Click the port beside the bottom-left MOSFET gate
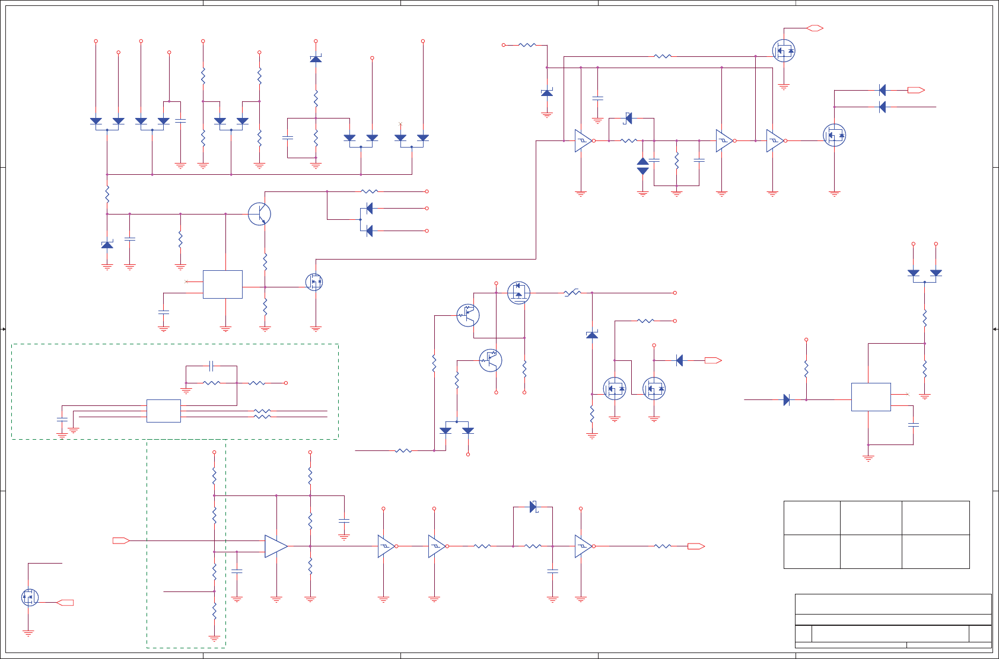 [x=65, y=603]
